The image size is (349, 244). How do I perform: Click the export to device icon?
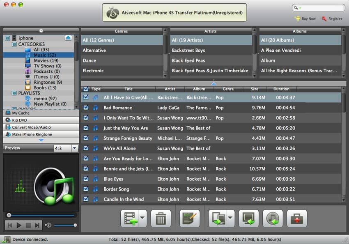point(218,219)
